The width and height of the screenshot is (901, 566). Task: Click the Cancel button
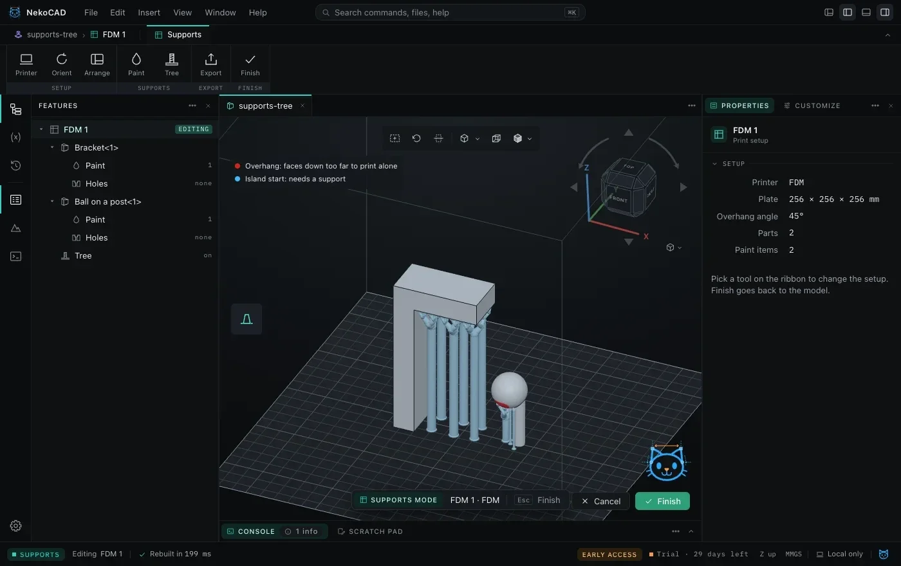point(600,501)
